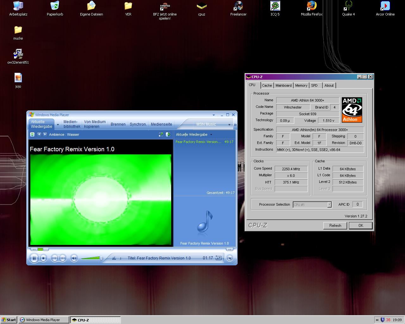Click the music note album art
Screen dimensions: 405x324
pyautogui.click(x=204, y=221)
